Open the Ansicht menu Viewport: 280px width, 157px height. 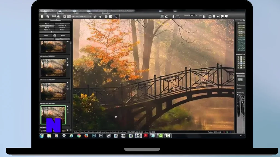coord(76,13)
